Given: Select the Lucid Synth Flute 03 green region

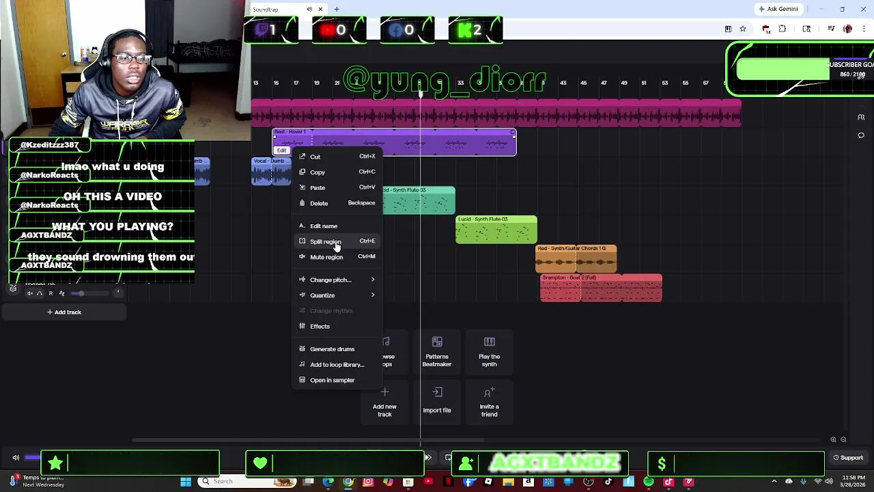Looking at the screenshot, I should pyautogui.click(x=496, y=230).
